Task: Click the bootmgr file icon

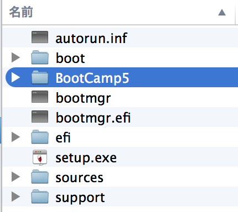Action: 40,97
